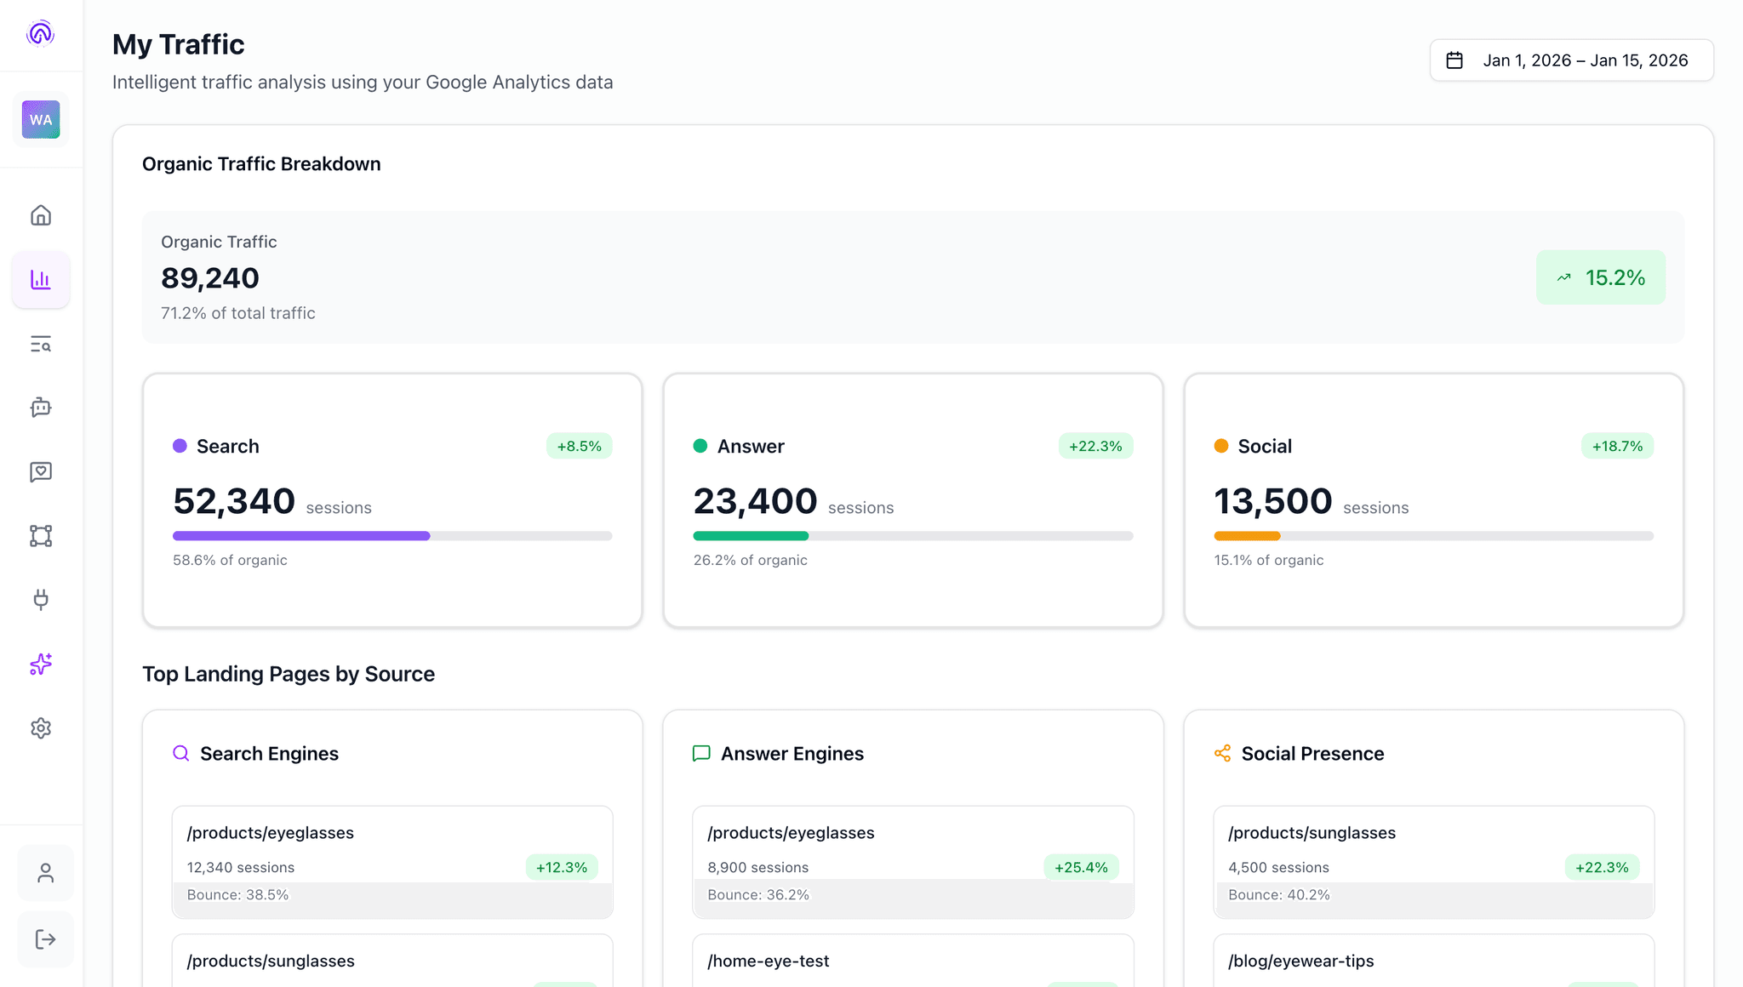Click the user profile icon
Image resolution: width=1743 pixels, height=987 pixels.
click(46, 873)
